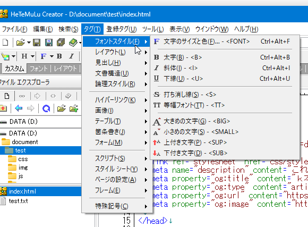Click the folder with green arrow icon
Screen dimensions: 308x227
pyautogui.click(x=74, y=108)
